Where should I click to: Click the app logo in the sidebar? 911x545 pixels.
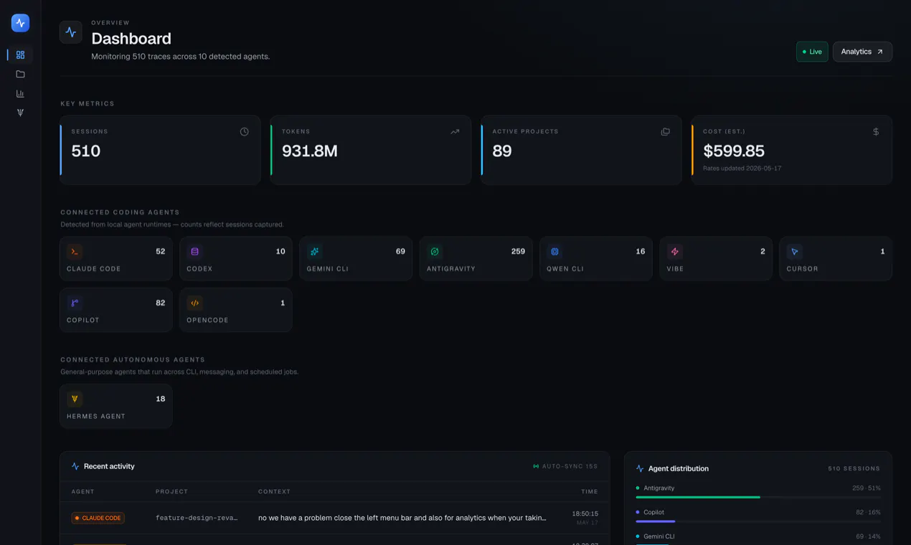[x=20, y=23]
